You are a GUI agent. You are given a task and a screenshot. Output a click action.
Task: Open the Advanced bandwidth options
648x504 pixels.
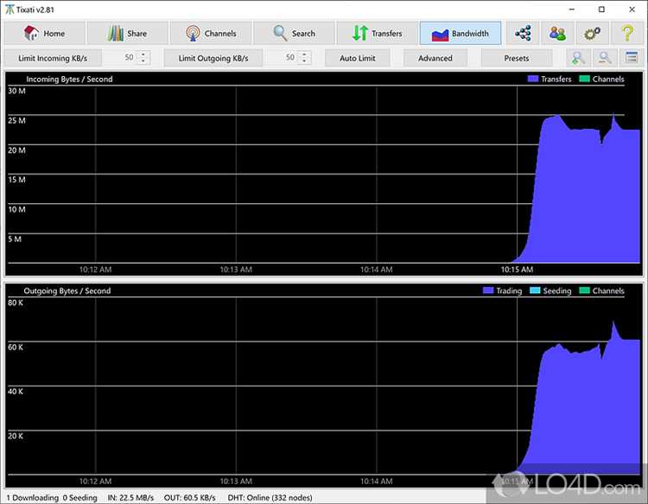pyautogui.click(x=435, y=58)
